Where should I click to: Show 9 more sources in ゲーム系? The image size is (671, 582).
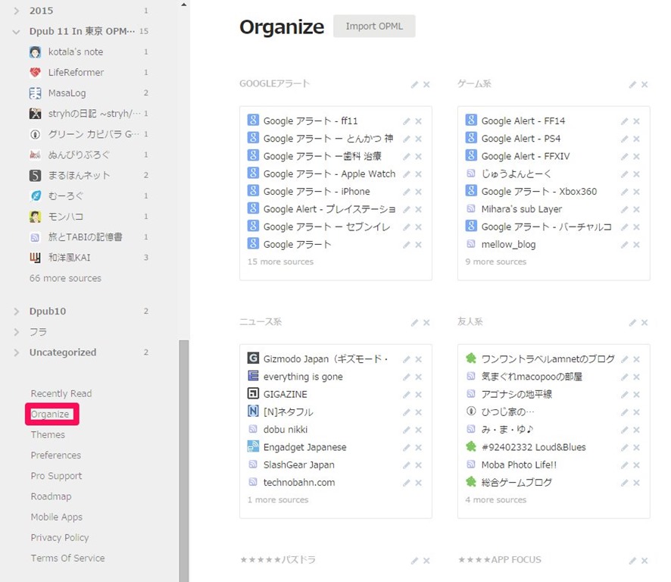495,261
